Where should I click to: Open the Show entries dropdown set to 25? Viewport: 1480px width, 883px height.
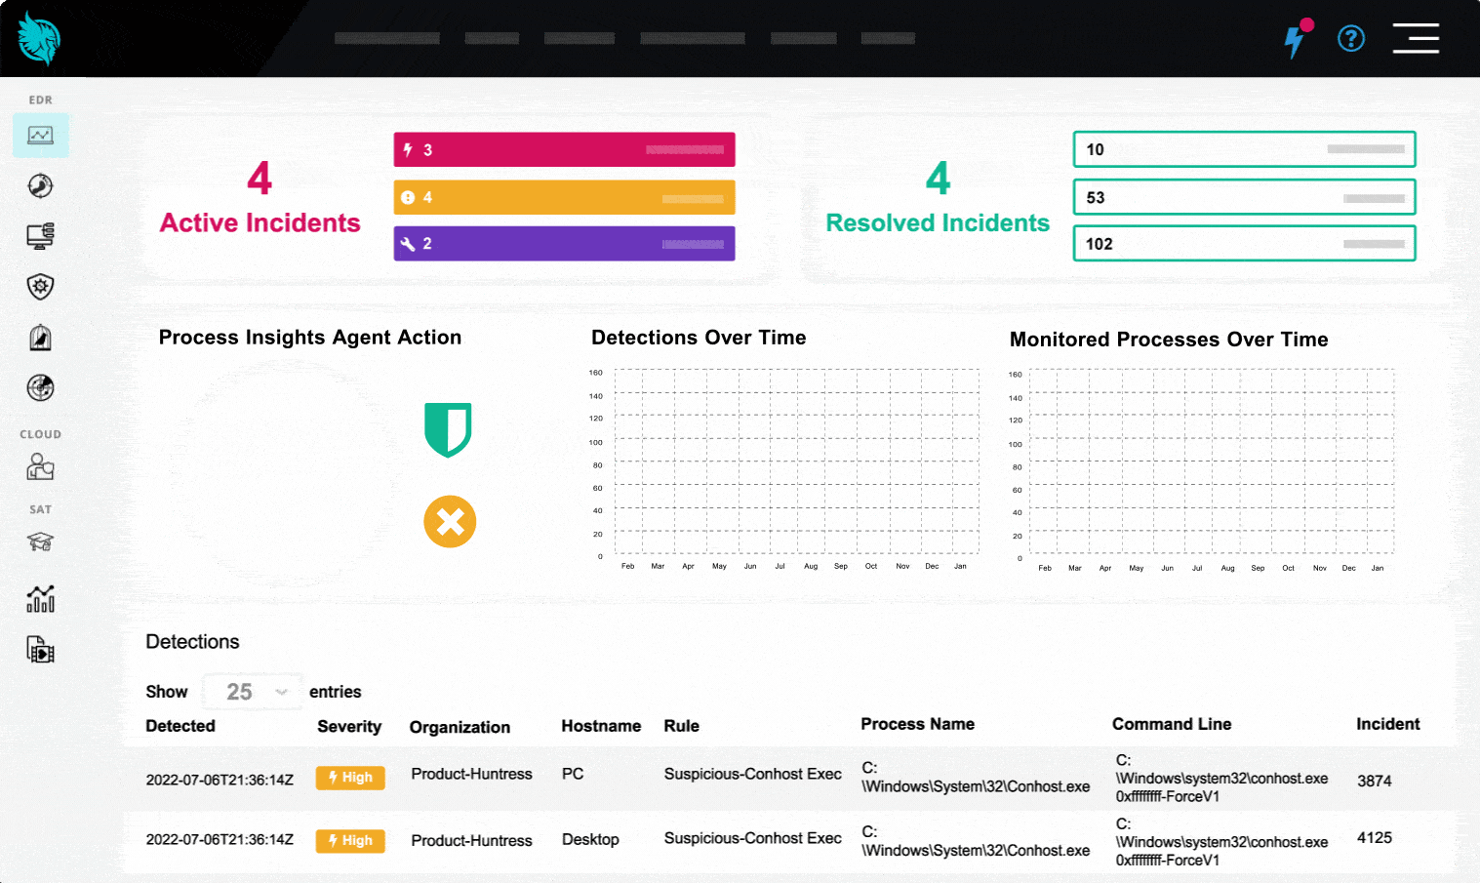click(252, 691)
